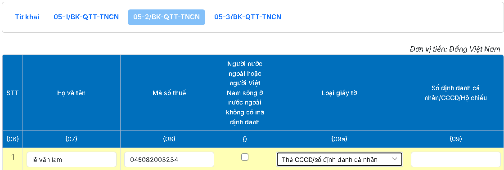Focus the tax code field 045082003234
Viewport: 504px width, 170px height.
[x=169, y=159]
